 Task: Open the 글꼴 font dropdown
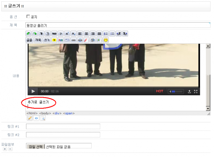(29, 40)
